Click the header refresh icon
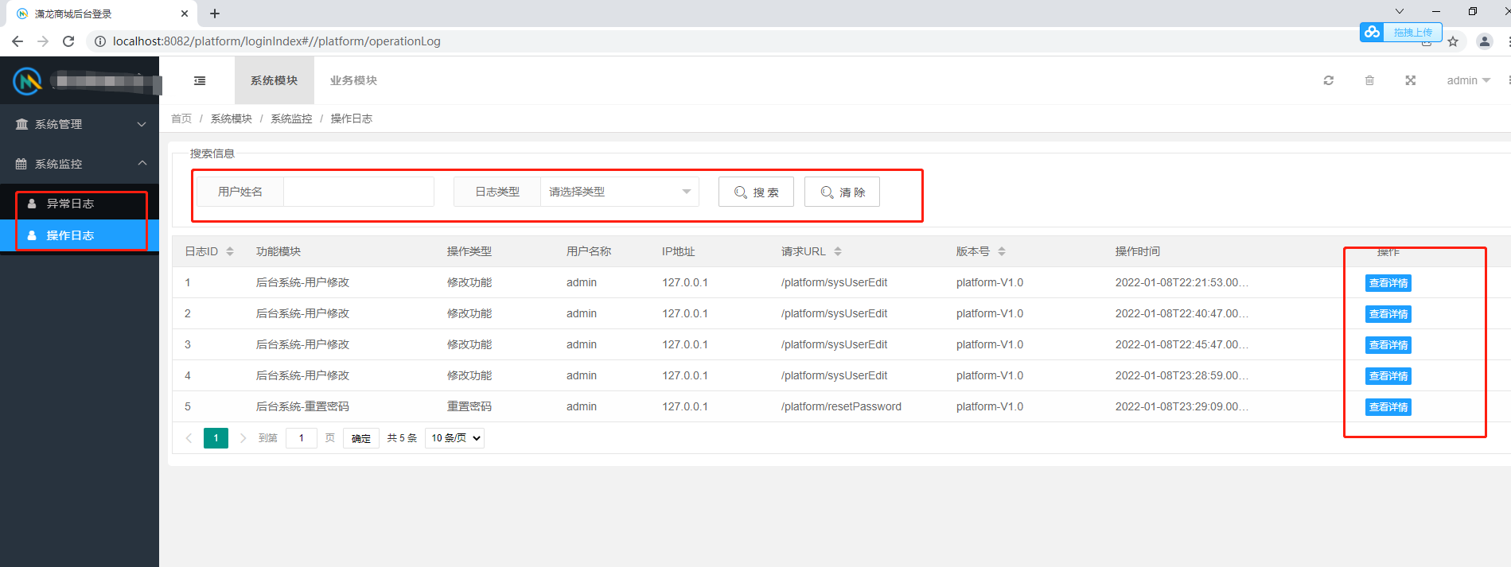Image resolution: width=1511 pixels, height=567 pixels. [x=1328, y=80]
